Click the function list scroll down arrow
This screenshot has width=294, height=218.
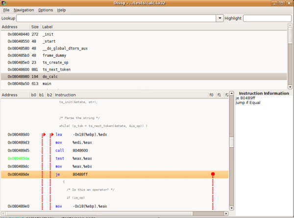click(x=290, y=87)
